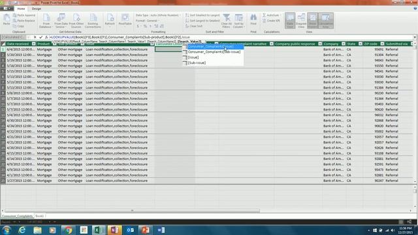This screenshot has width=418, height=235.
Task: Open Sort by Column menu
Action: (x=238, y=21)
